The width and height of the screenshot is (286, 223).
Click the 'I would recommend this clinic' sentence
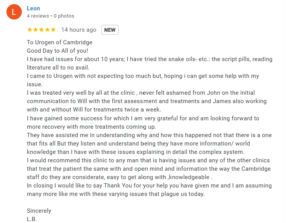pos(149,169)
